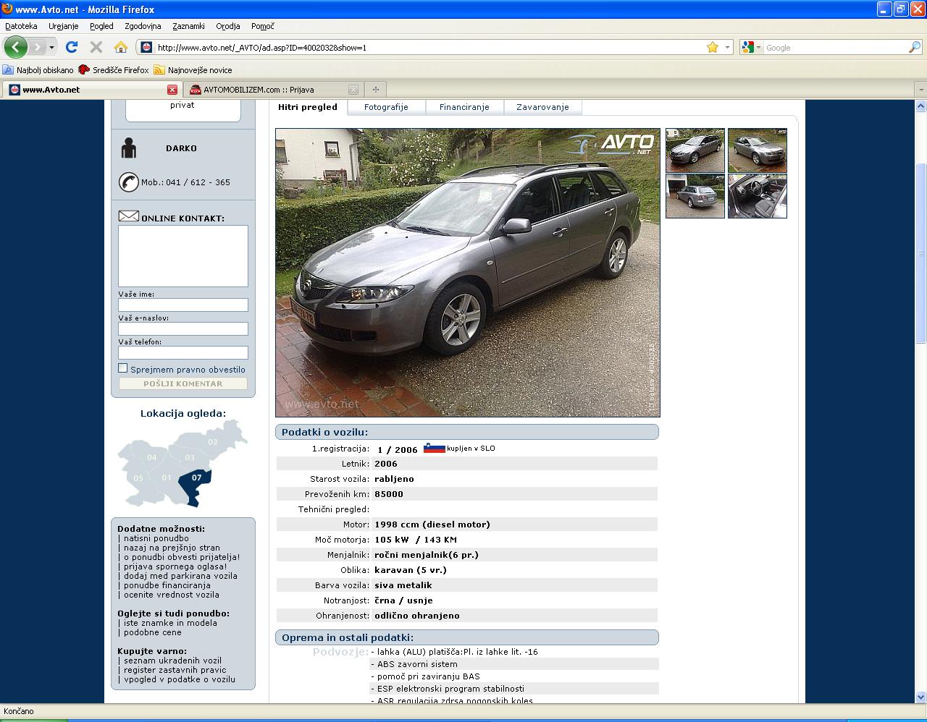Click the phone icon by Mob. number
This screenshot has height=722, width=927.
coord(128,182)
